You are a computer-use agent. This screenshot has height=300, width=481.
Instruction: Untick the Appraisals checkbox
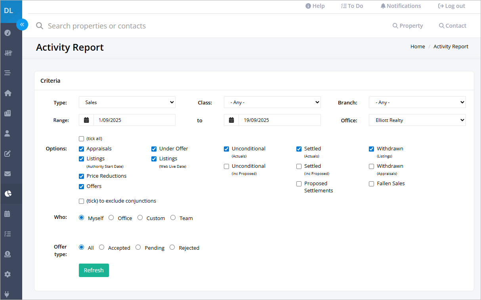(81, 149)
